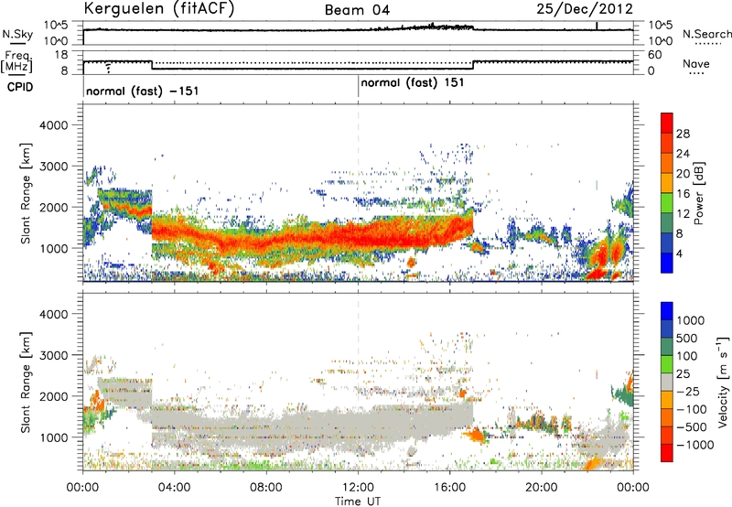
Task: Click the 'Velocity [m s^-1]' colorbar label
Action: coord(723,382)
